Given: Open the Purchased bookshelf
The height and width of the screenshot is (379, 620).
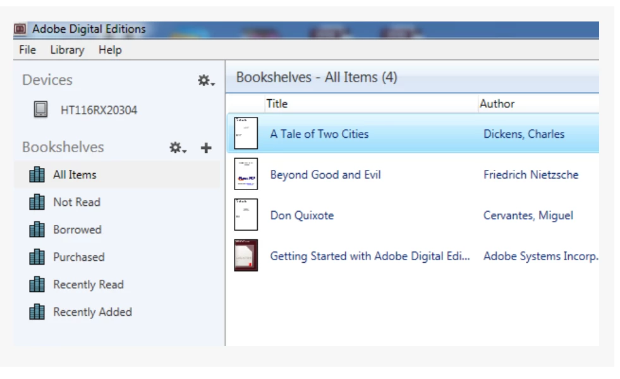Looking at the screenshot, I should click(x=79, y=257).
